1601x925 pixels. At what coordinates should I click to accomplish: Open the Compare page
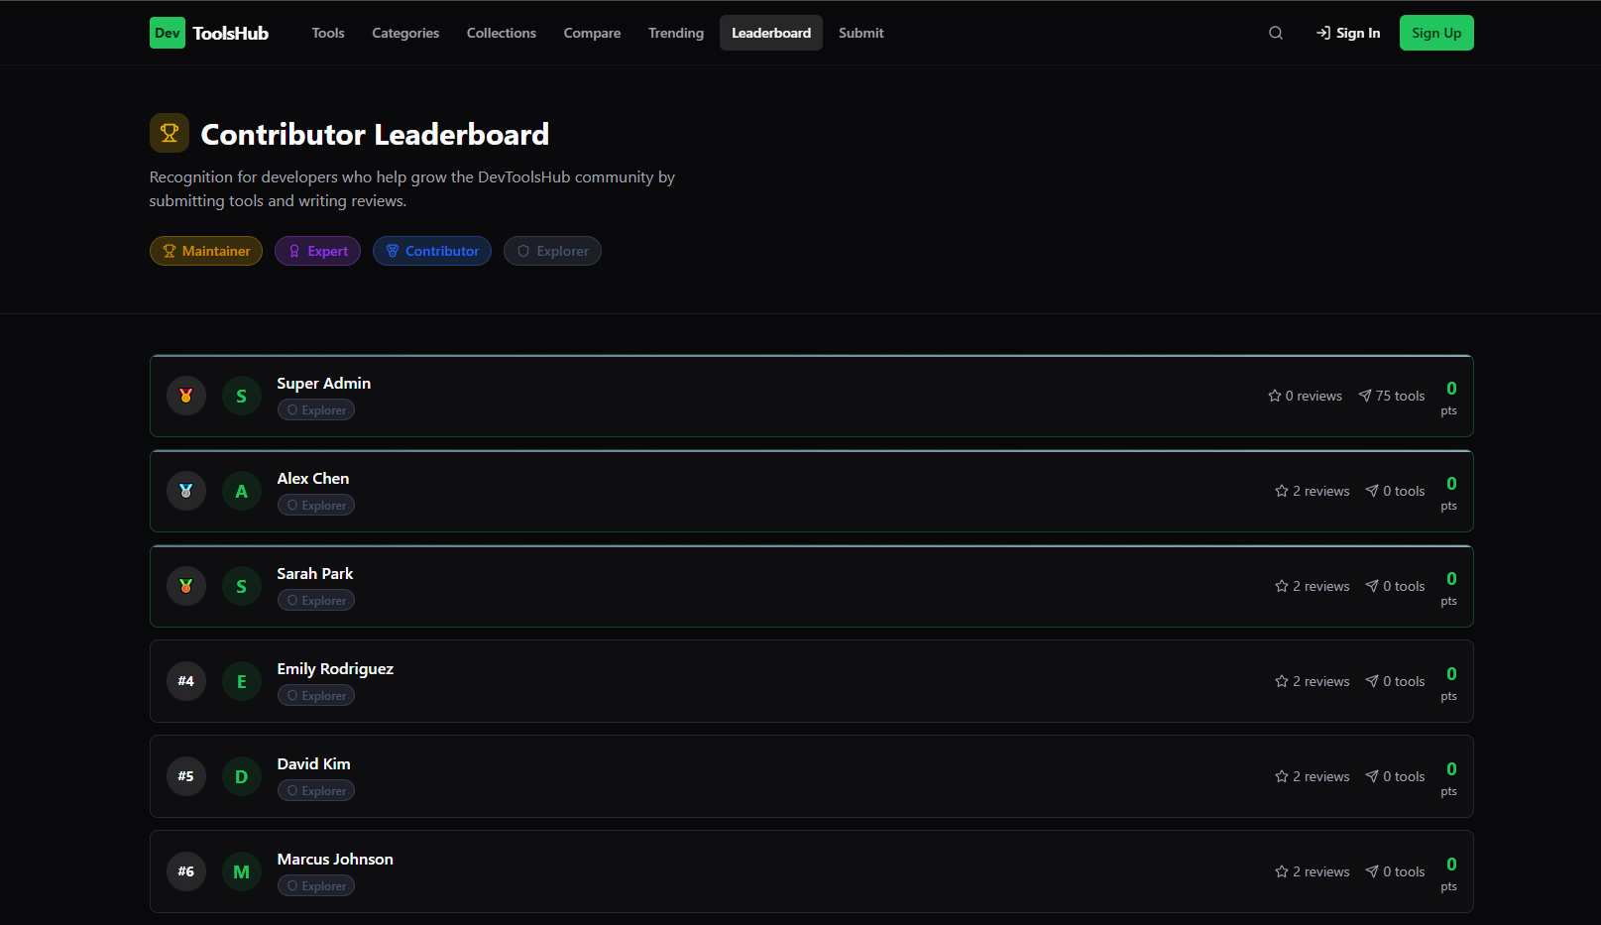(x=592, y=33)
